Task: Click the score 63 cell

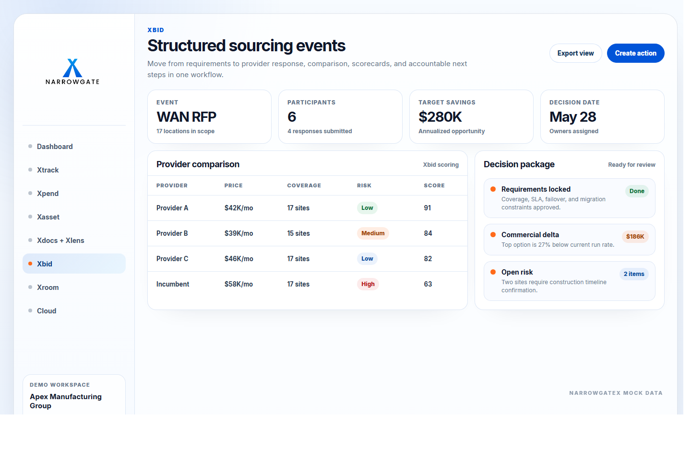Action: 428,284
